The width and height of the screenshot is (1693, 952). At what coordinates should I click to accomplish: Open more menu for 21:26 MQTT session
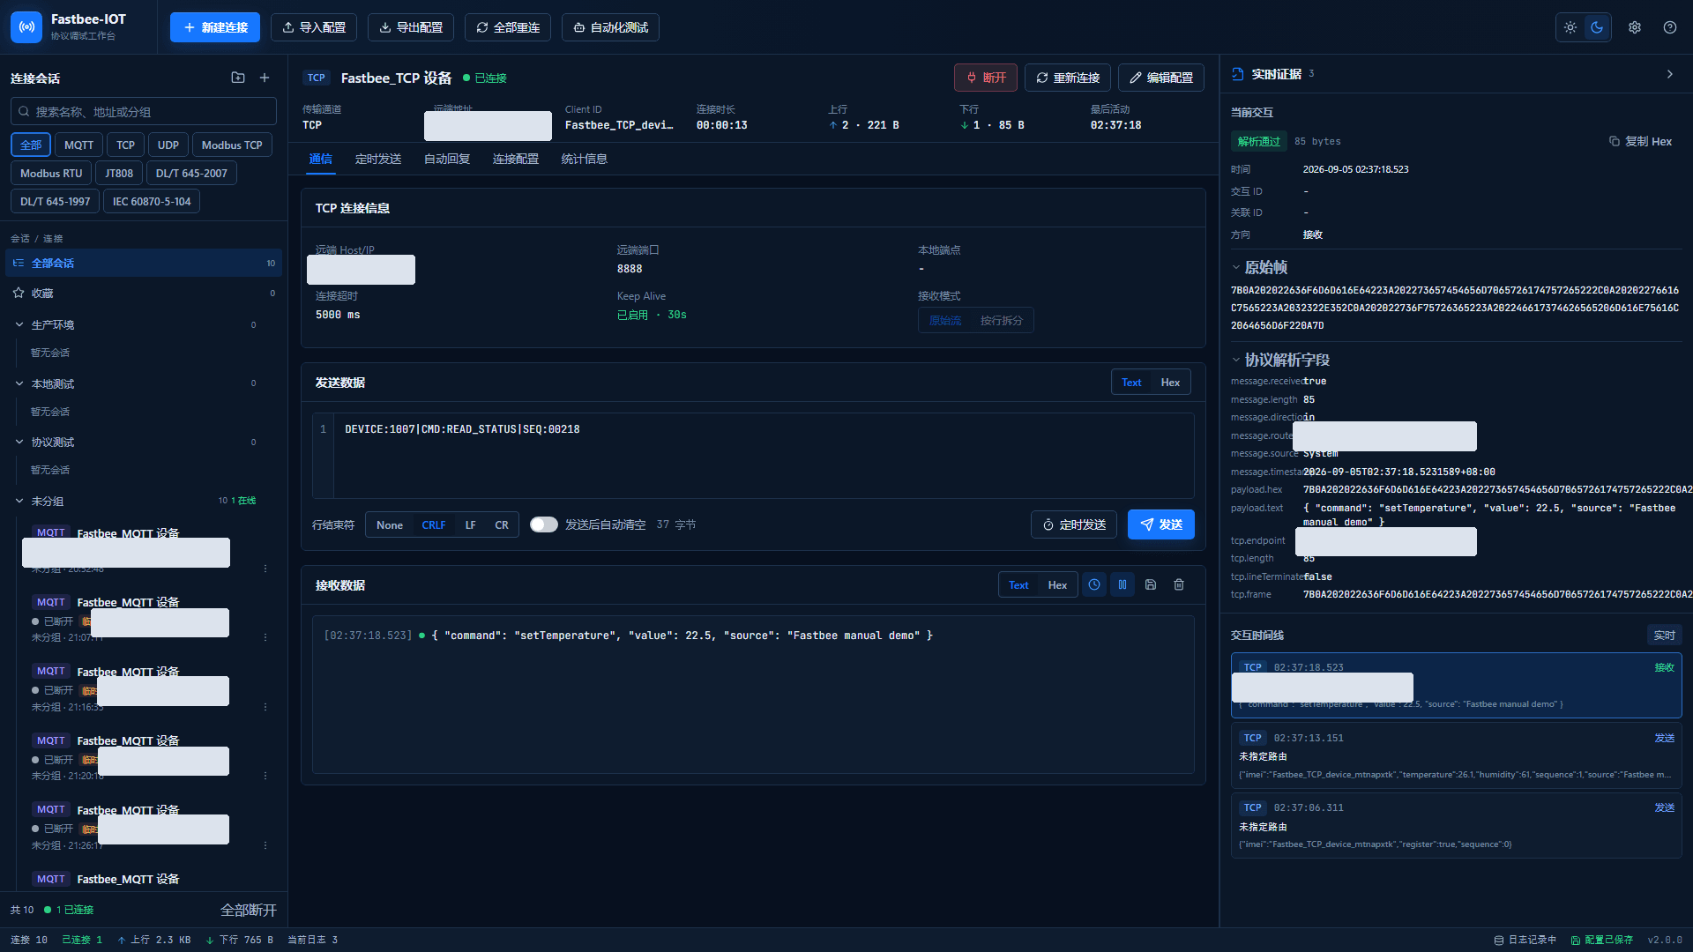point(265,845)
